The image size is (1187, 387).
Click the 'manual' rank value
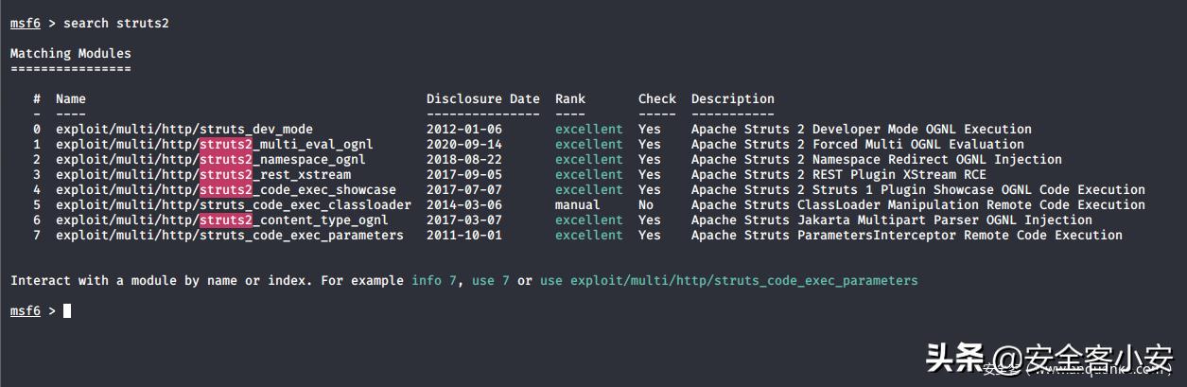tap(577, 204)
